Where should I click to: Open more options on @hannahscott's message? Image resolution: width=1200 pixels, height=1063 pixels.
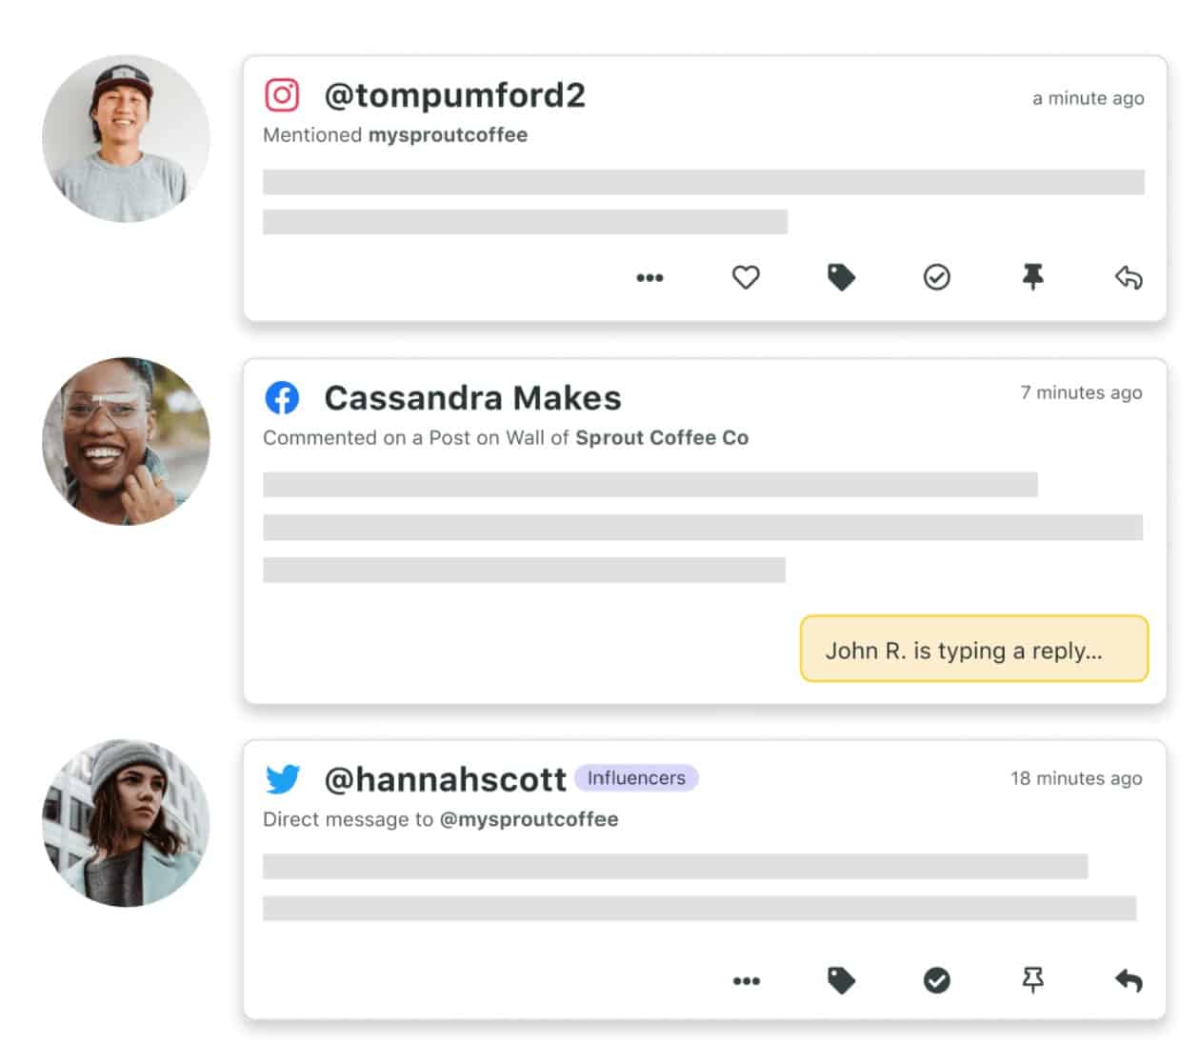pos(747,980)
